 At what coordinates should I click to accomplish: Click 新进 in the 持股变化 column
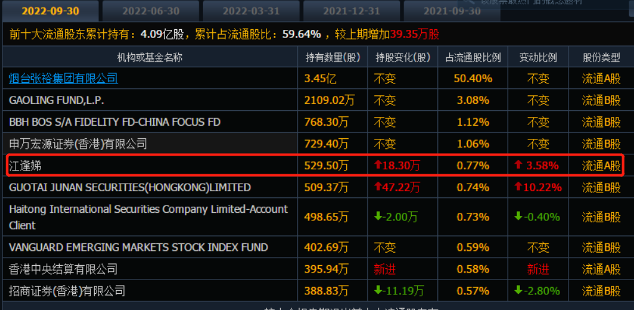(385, 269)
